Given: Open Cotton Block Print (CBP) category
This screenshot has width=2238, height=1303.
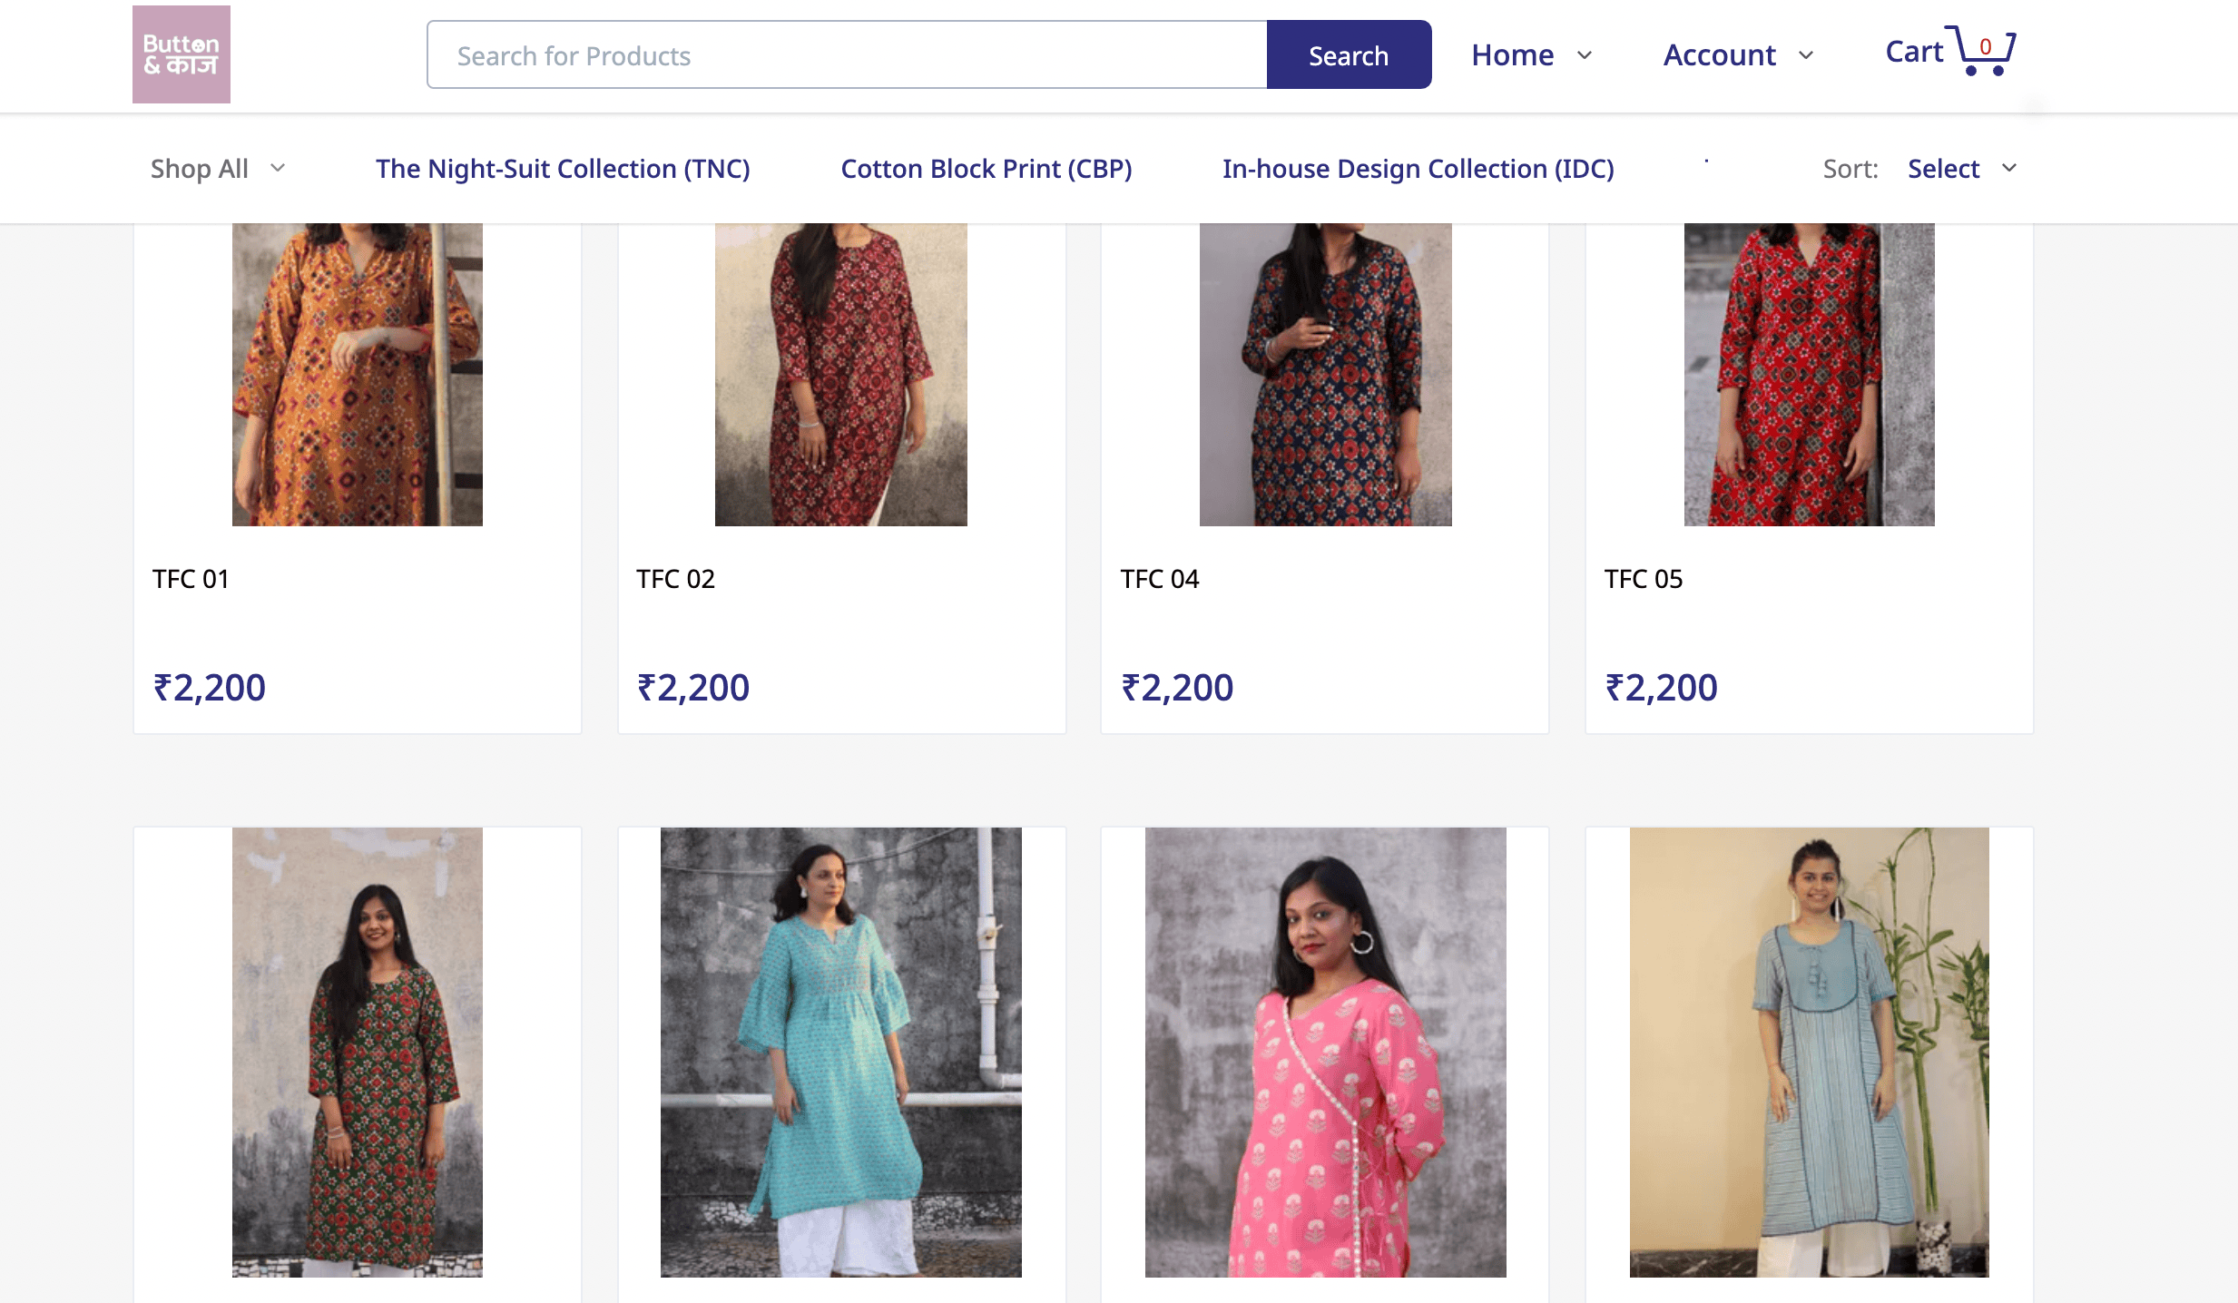Looking at the screenshot, I should click(986, 169).
